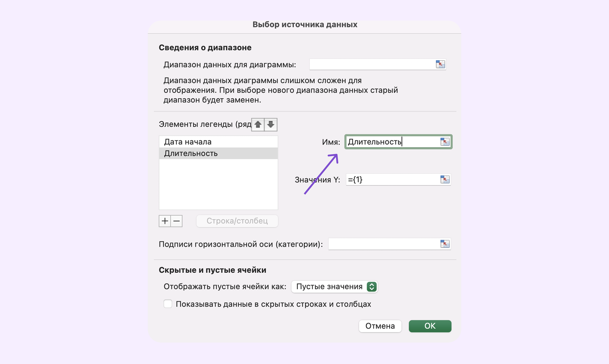The image size is (609, 364).
Task: Select Дата начала series in list
Action: (218, 142)
